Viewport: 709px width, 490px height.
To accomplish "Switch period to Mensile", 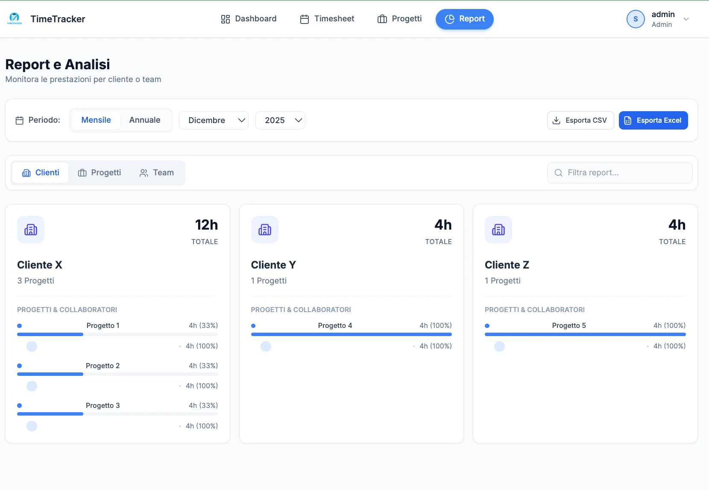I will 96,120.
